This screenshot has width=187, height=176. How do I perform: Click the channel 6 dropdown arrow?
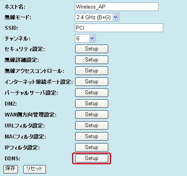(92, 38)
